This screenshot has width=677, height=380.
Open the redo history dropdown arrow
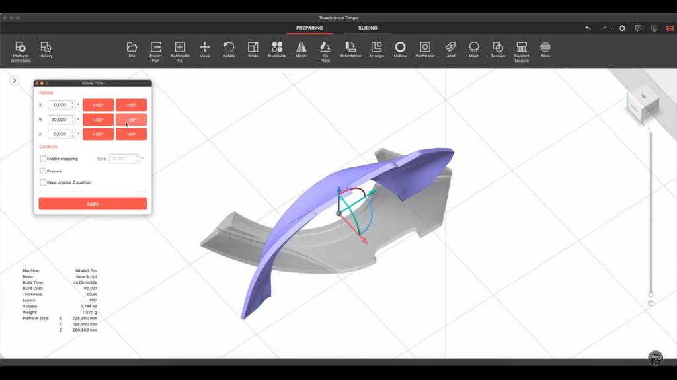pyautogui.click(x=612, y=28)
